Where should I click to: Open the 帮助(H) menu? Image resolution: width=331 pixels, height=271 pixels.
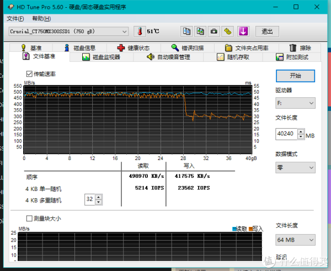point(41,18)
